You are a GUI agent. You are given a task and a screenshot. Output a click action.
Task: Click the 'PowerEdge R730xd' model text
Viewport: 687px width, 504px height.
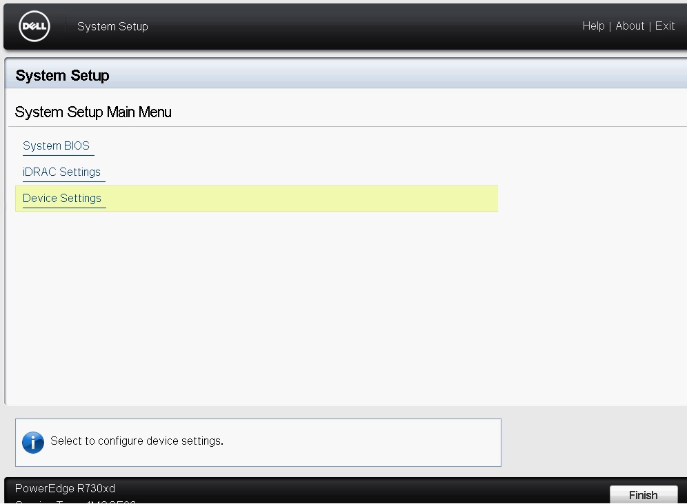[65, 488]
